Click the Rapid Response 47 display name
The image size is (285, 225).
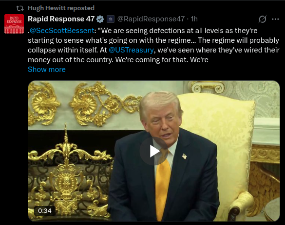pyautogui.click(x=61, y=19)
